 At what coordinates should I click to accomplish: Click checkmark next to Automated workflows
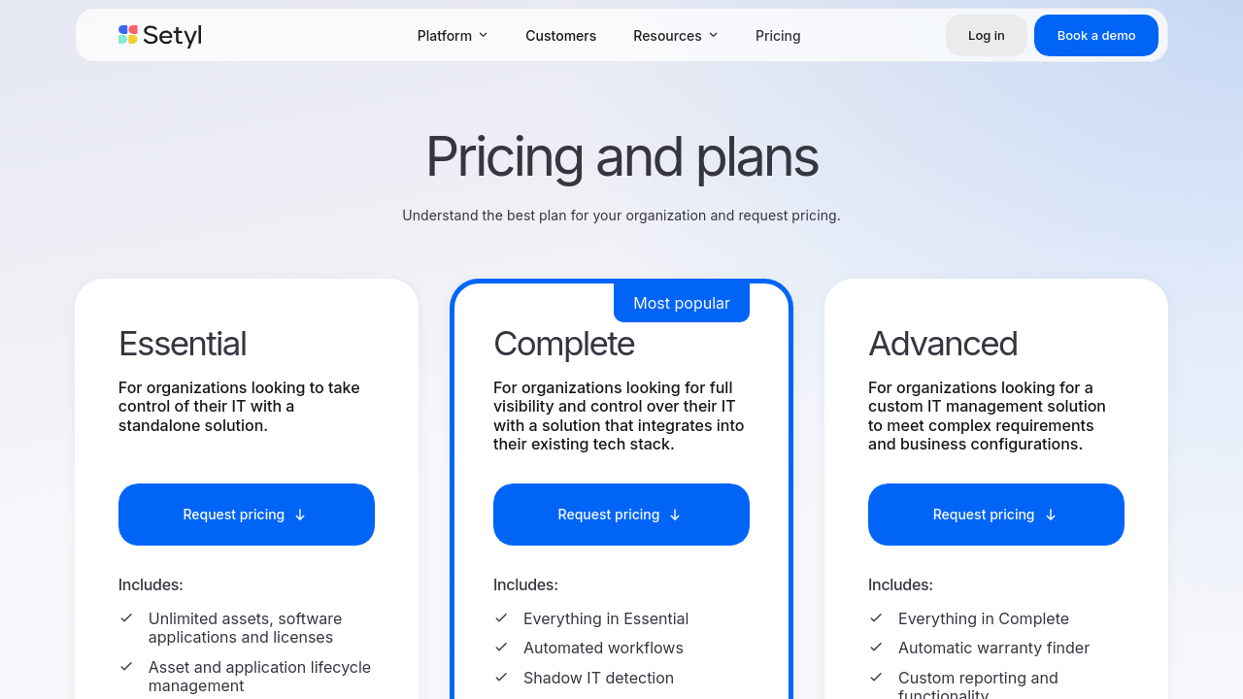[501, 647]
